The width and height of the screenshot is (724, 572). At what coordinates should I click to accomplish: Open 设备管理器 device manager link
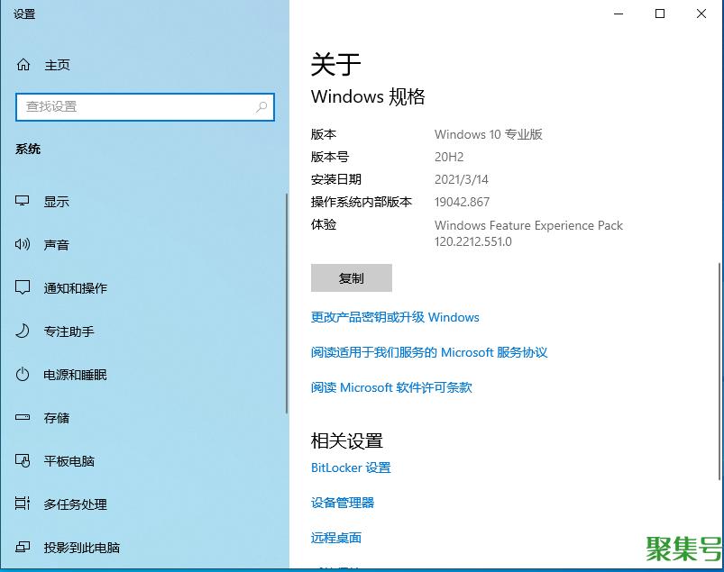343,503
